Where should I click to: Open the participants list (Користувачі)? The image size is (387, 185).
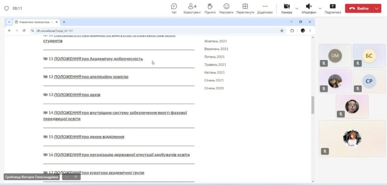click(192, 6)
